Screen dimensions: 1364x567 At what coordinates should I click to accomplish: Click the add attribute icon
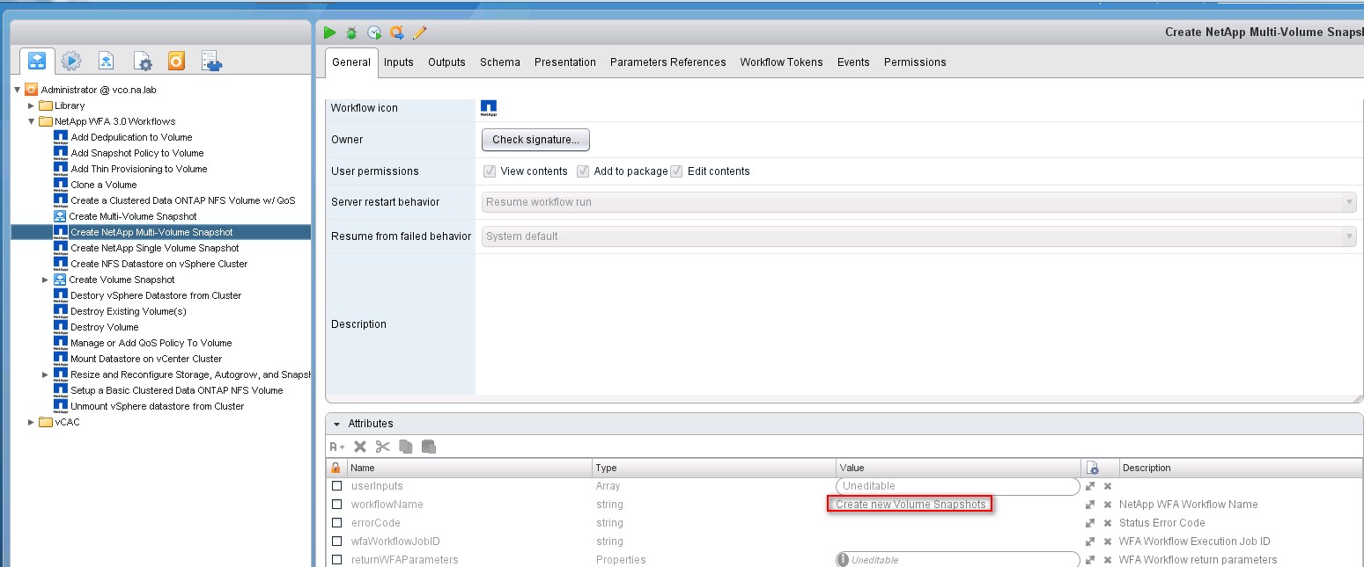[x=337, y=447]
